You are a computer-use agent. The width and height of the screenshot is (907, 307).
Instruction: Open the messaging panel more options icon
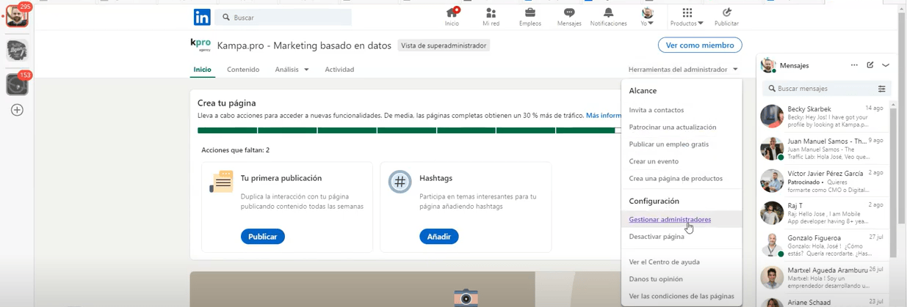click(854, 65)
